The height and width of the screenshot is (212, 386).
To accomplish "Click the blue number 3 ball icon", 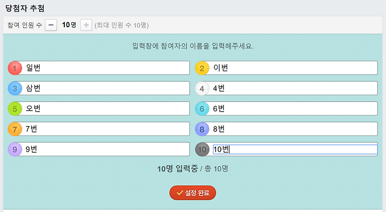I will click(15, 88).
